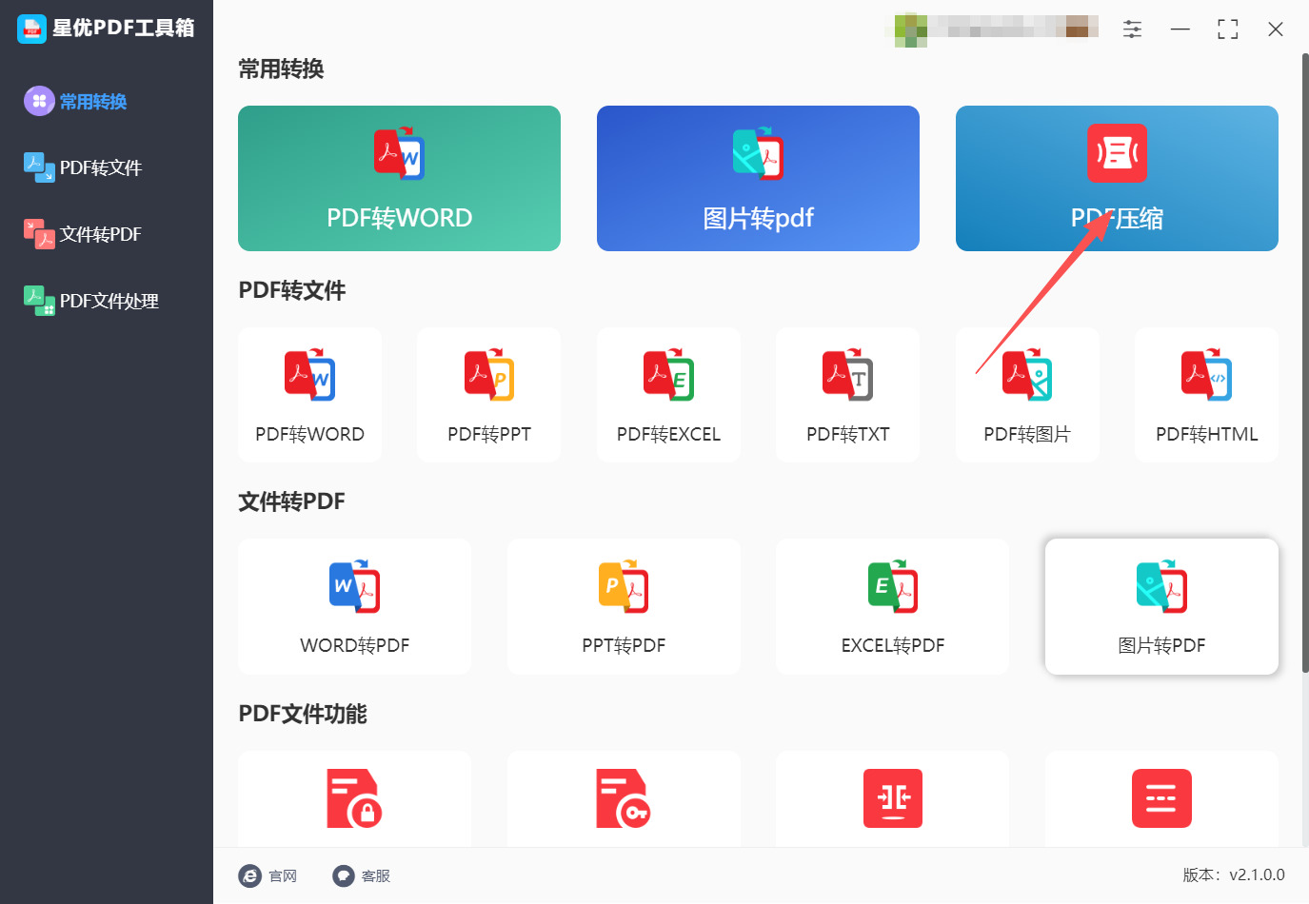Screen dimensions: 1309x904
Task: Click the PDF文件处理 sidebar icon
Action: (39, 301)
